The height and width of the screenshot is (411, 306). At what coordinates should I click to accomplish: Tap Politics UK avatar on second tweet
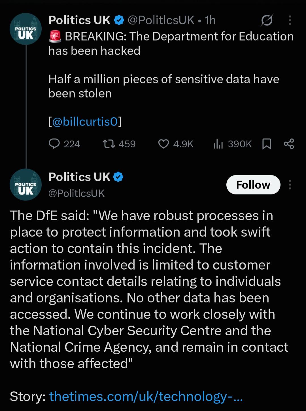[x=25, y=185]
